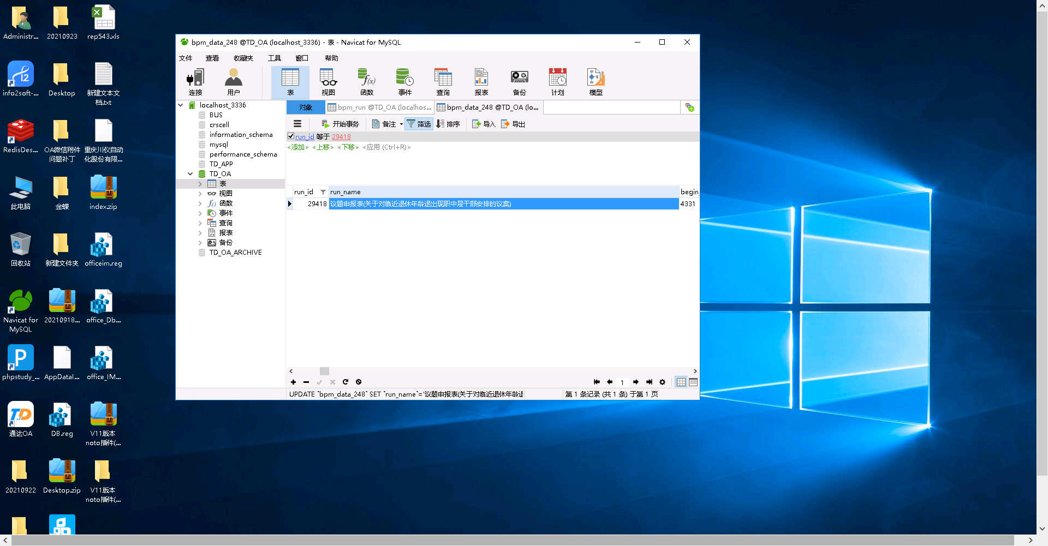
Task: Click the refresh icon in bottom bar
Action: click(x=346, y=382)
